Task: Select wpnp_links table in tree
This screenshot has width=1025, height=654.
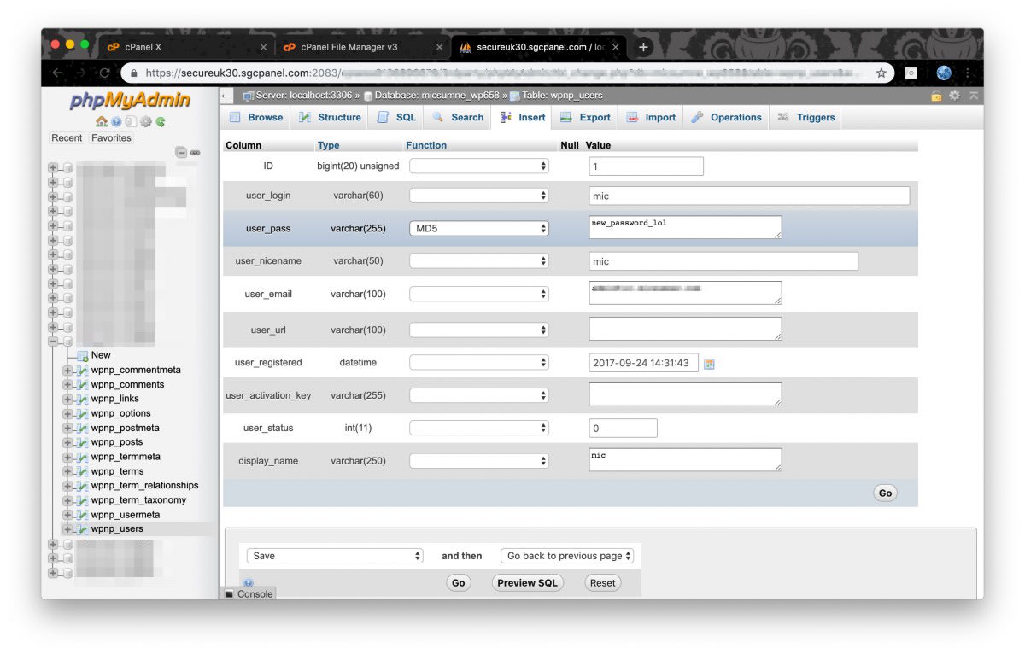Action: click(x=115, y=399)
